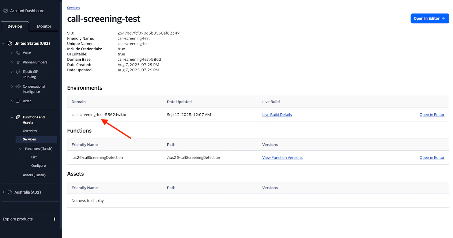Click the United States globe icon

10,43
